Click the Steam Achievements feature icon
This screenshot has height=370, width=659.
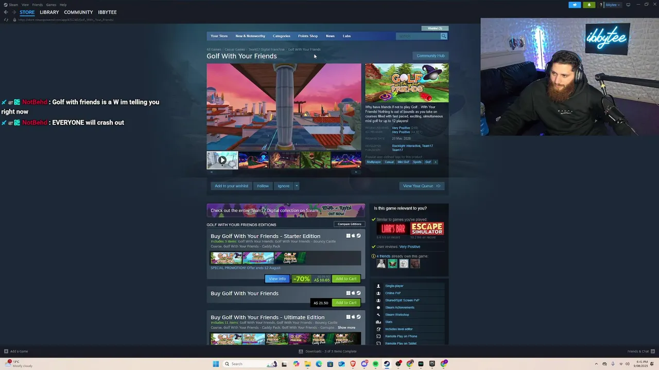click(378, 307)
